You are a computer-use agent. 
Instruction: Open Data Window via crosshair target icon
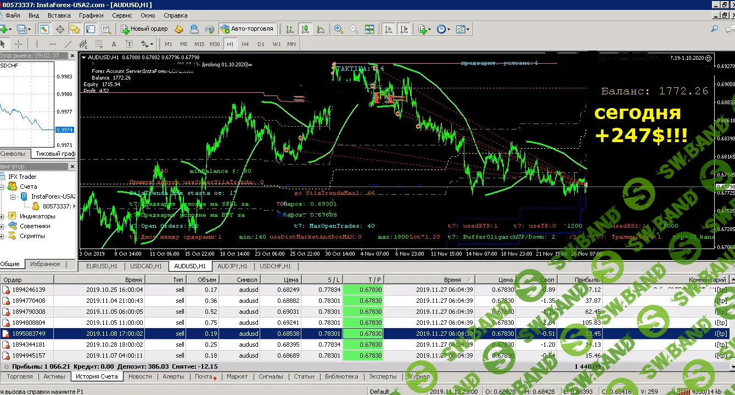(60, 29)
